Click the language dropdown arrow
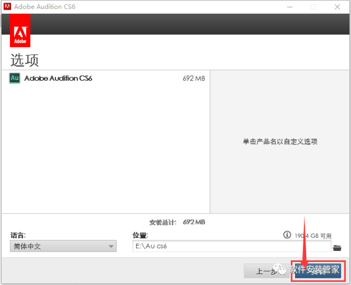Viewport: 351px width, 285px height. click(x=111, y=247)
